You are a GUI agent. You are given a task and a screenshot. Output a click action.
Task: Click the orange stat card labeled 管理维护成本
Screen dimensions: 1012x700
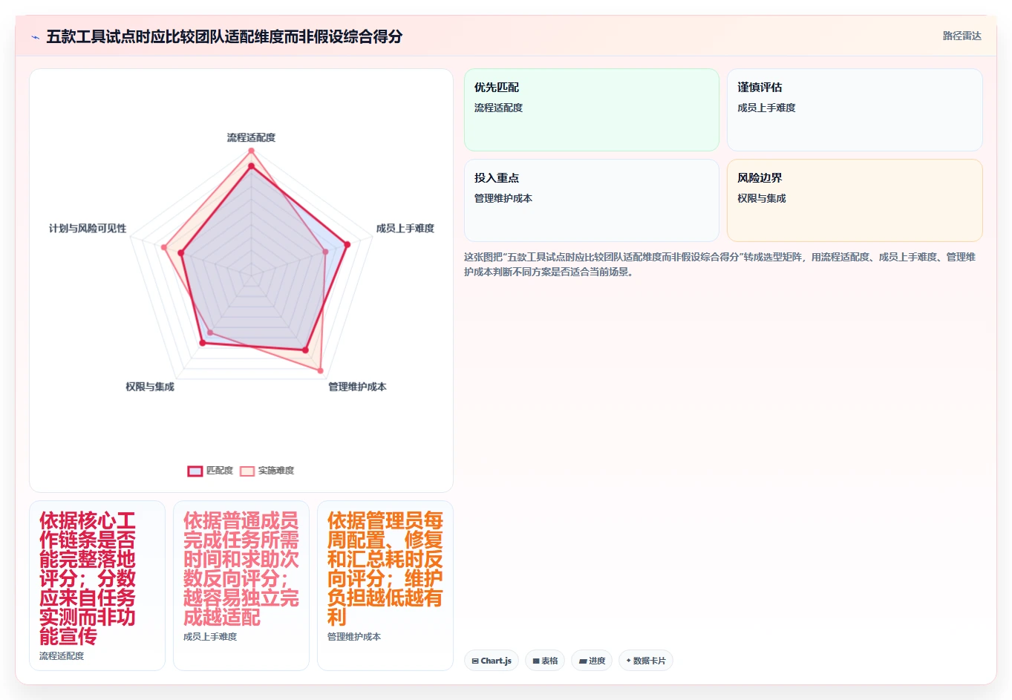tap(385, 586)
